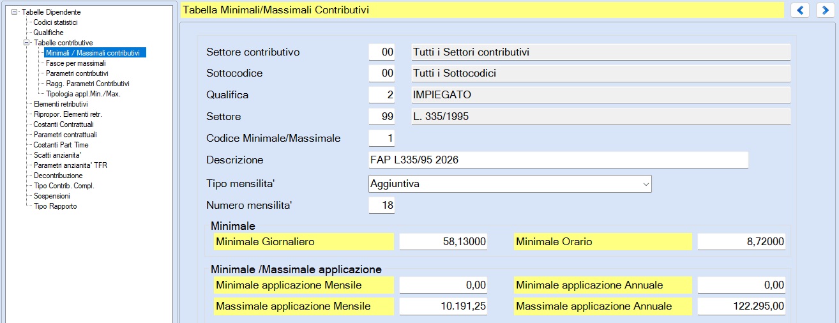
Task: Open Tipologia appl.Min./Max. tree item
Action: point(83,94)
